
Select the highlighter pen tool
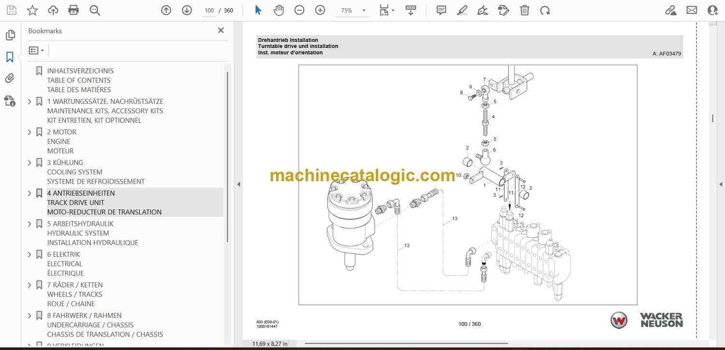pos(462,10)
